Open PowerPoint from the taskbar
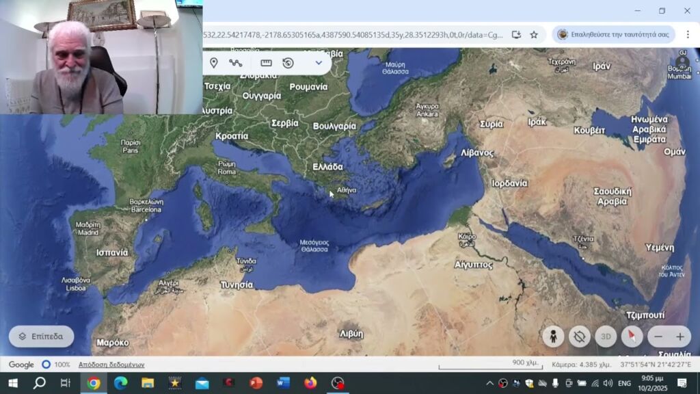This screenshot has height=394, width=700. [256, 383]
